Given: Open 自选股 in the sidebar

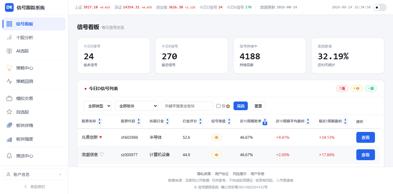Looking at the screenshot, I should point(34,112).
